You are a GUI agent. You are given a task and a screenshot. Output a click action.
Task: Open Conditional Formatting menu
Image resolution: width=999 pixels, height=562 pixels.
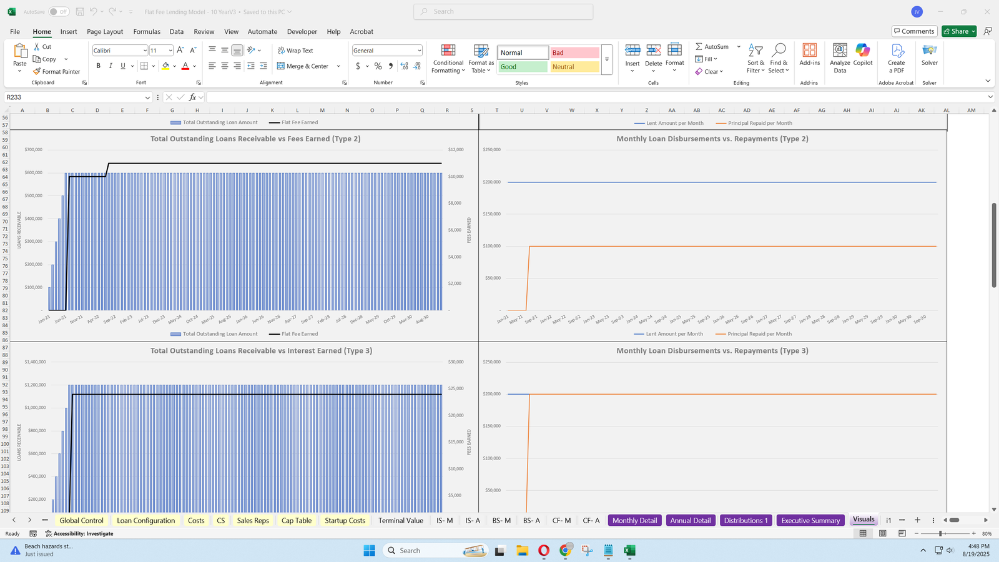(448, 58)
